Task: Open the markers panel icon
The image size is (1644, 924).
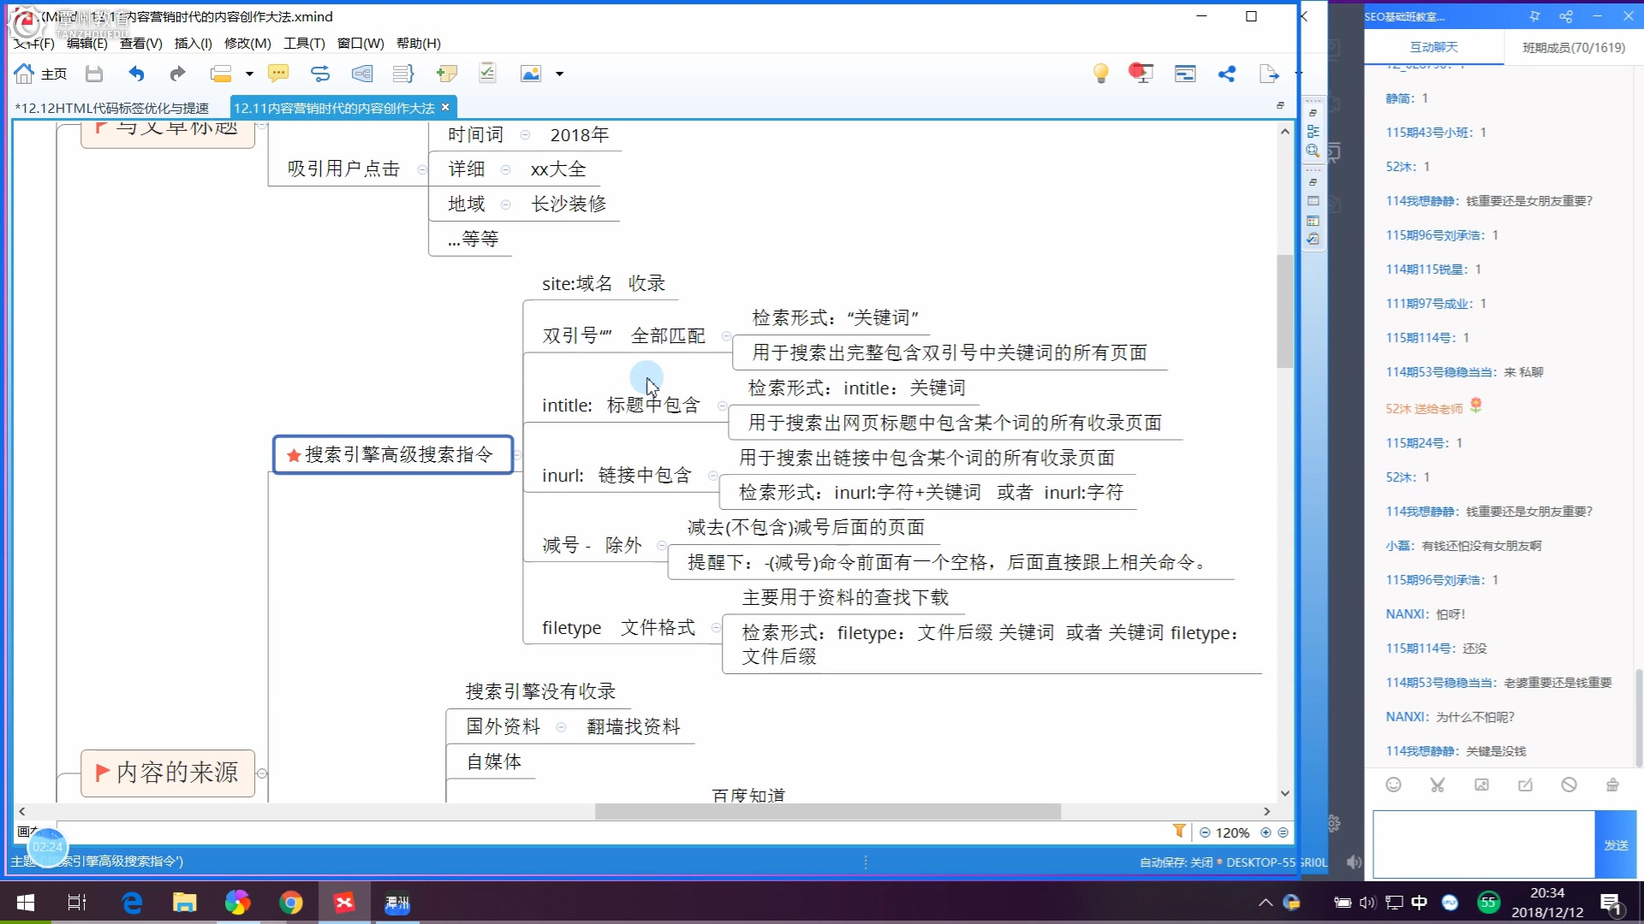Action: [x=1313, y=221]
